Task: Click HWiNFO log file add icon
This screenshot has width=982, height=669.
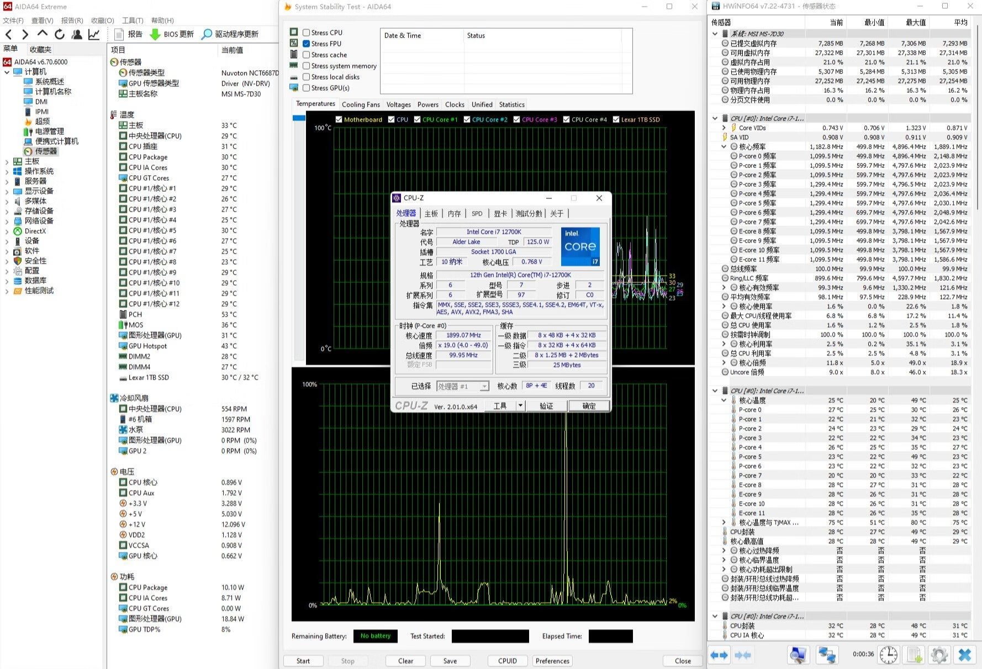Action: coord(915,655)
